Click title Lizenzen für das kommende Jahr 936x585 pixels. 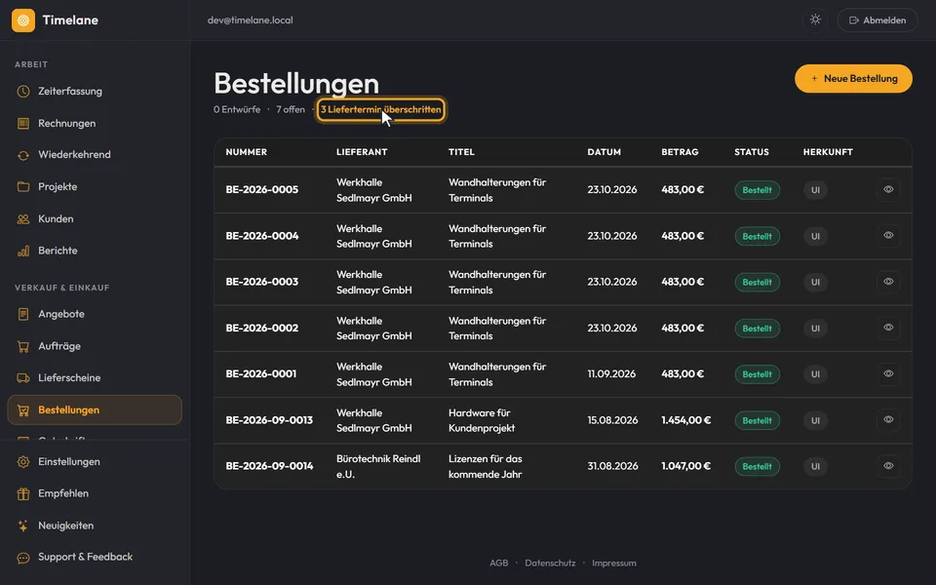point(486,467)
